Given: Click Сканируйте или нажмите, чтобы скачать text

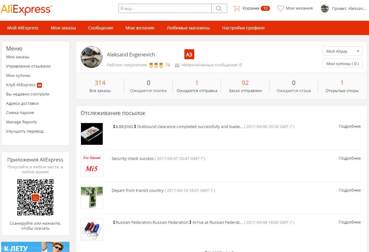Looking at the screenshot, I should (35, 226).
